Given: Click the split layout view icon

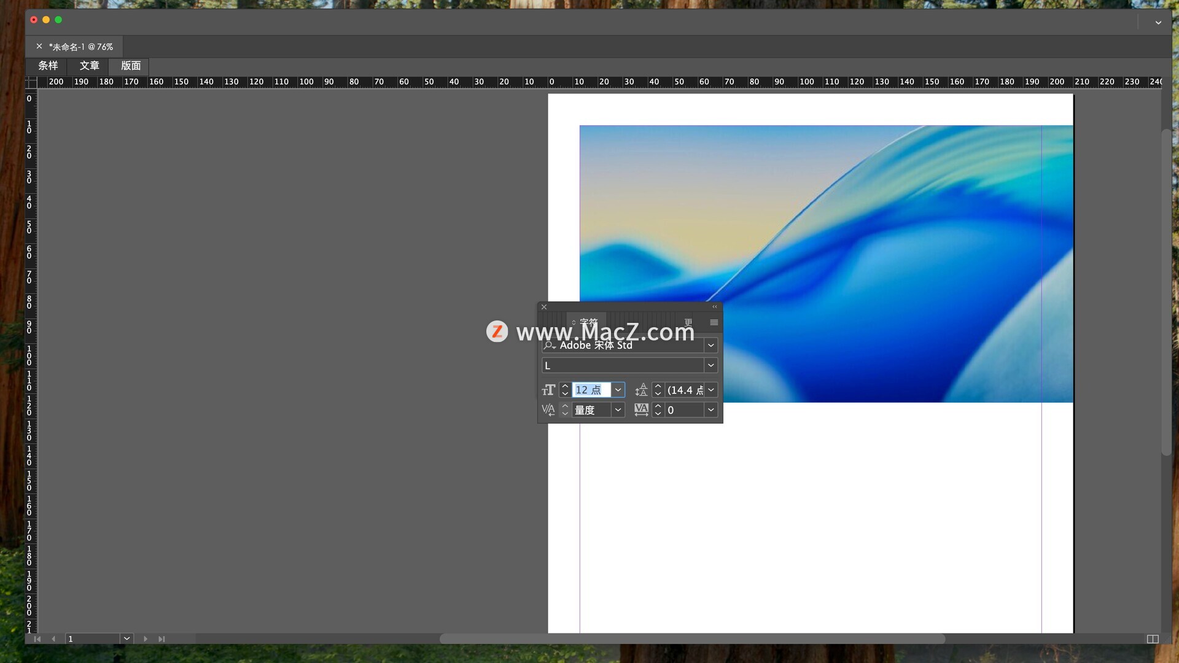Looking at the screenshot, I should click(1153, 639).
